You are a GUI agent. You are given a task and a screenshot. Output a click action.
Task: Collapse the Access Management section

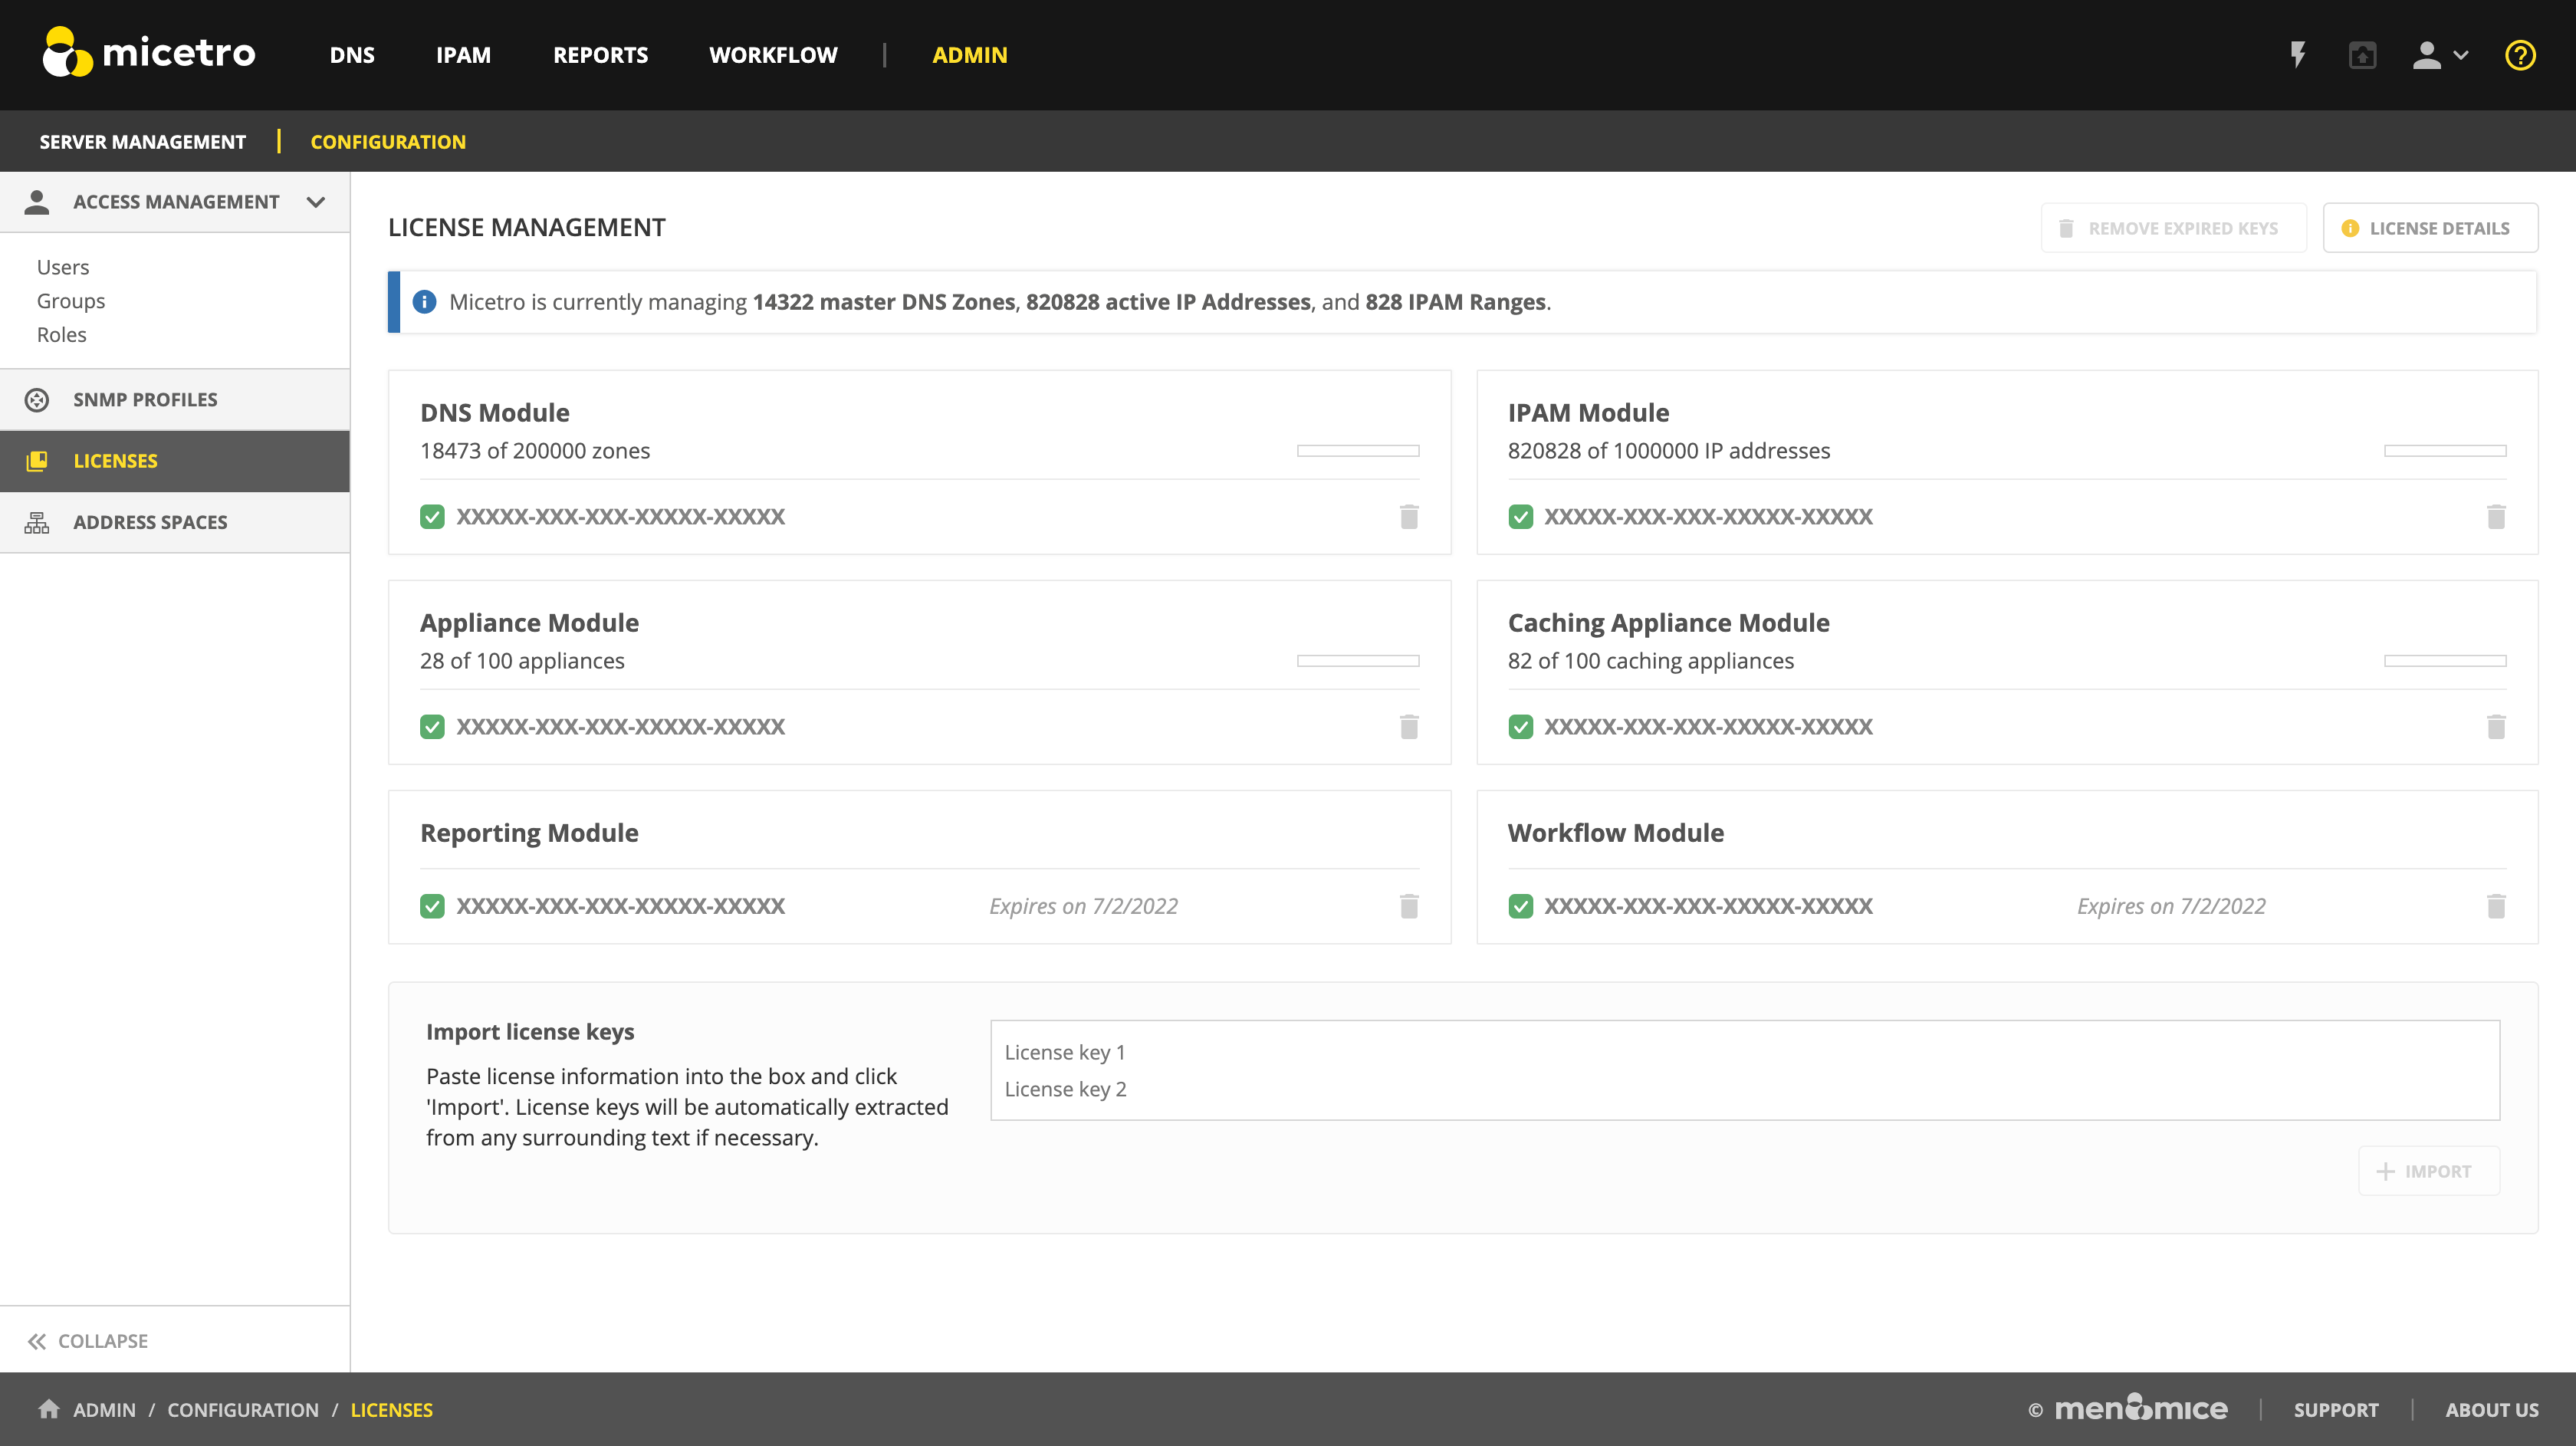coord(316,202)
